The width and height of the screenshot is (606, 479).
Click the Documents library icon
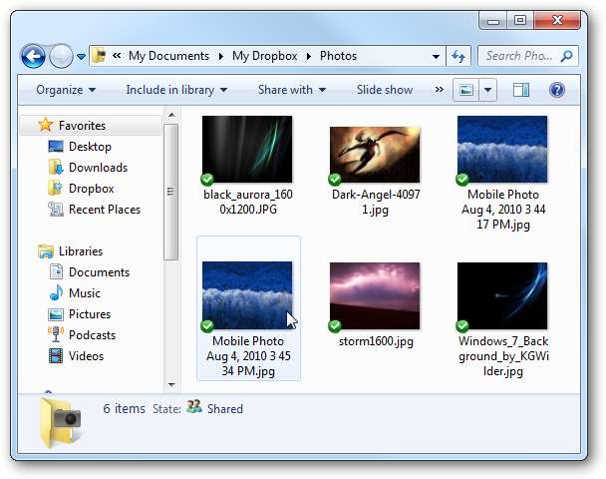(56, 271)
